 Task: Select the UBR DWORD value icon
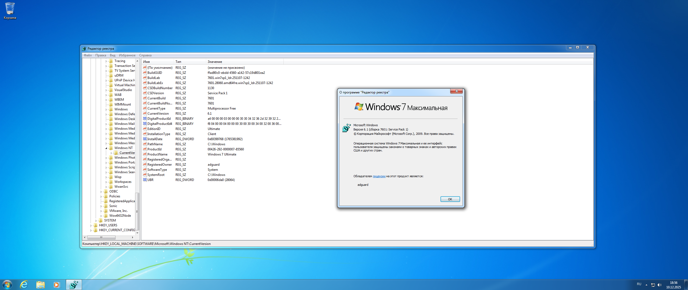tap(145, 180)
